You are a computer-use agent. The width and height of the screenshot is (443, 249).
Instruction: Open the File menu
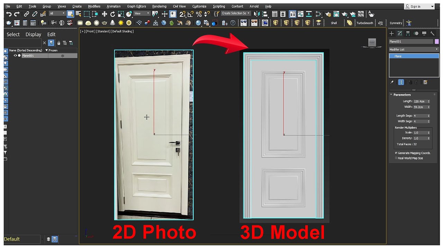[8, 6]
